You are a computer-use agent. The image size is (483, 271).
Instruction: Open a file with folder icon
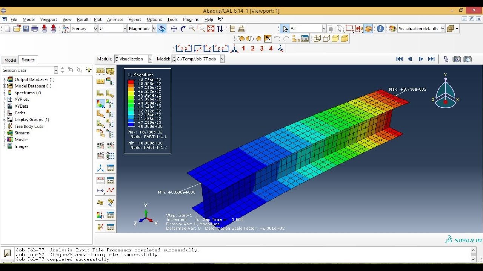[x=17, y=29]
